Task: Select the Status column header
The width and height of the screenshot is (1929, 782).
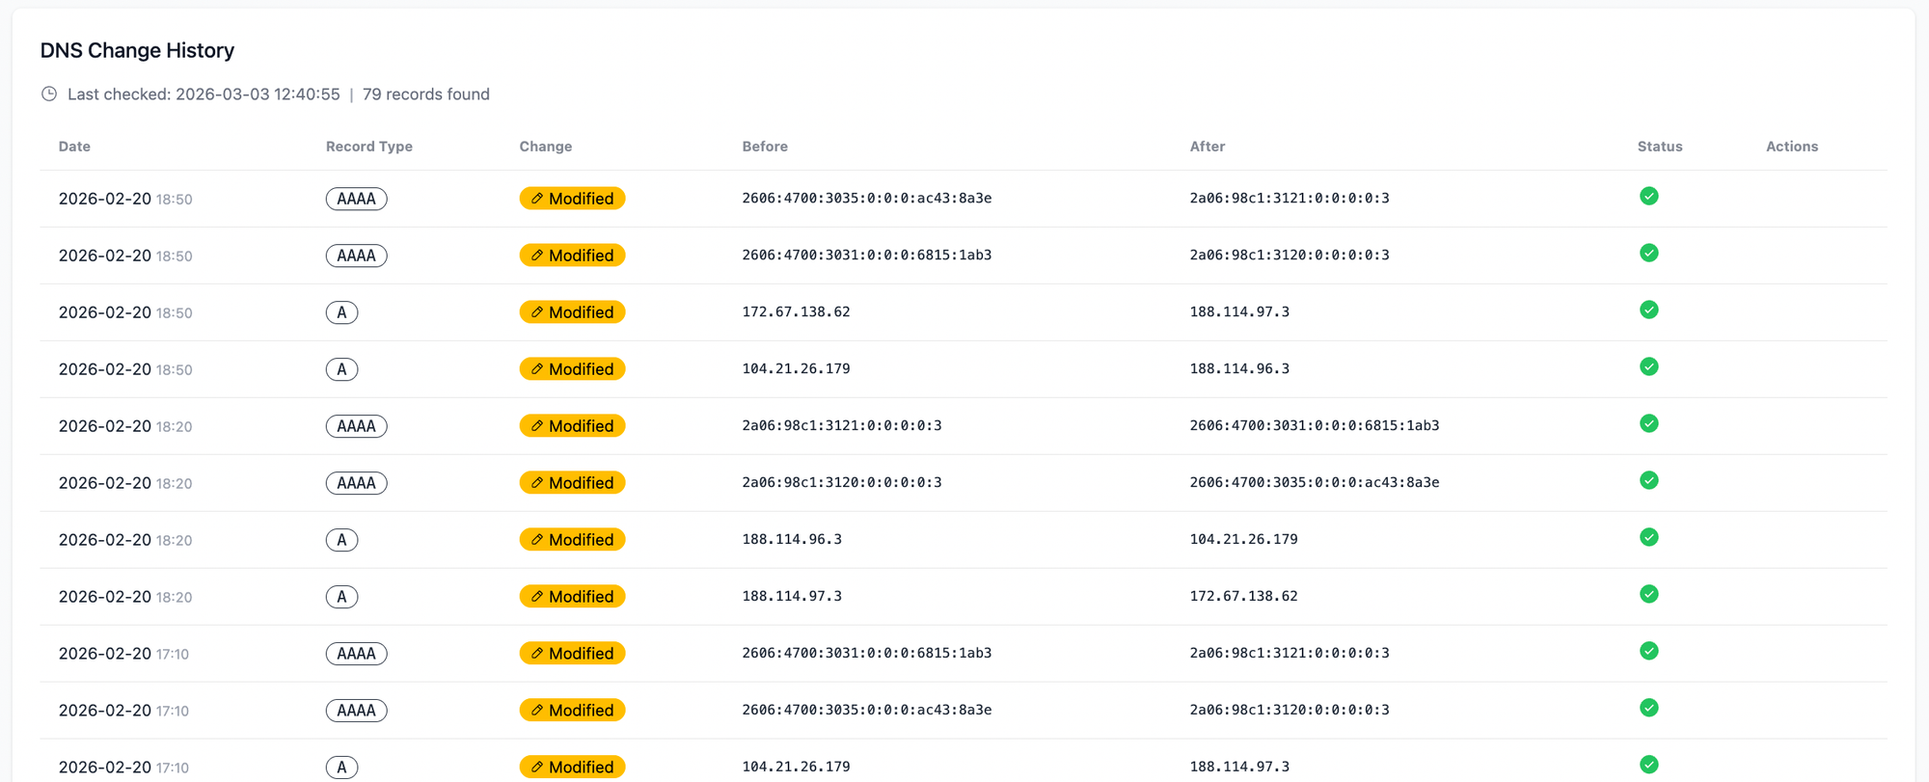Action: pyautogui.click(x=1659, y=147)
